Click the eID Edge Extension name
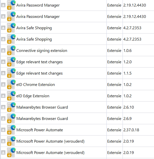The width and height of the screenshot is (154, 159). click(x=33, y=96)
